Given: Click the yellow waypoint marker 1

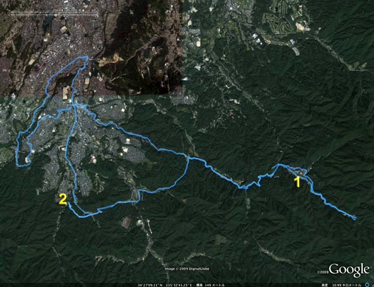Looking at the screenshot, I should (297, 182).
